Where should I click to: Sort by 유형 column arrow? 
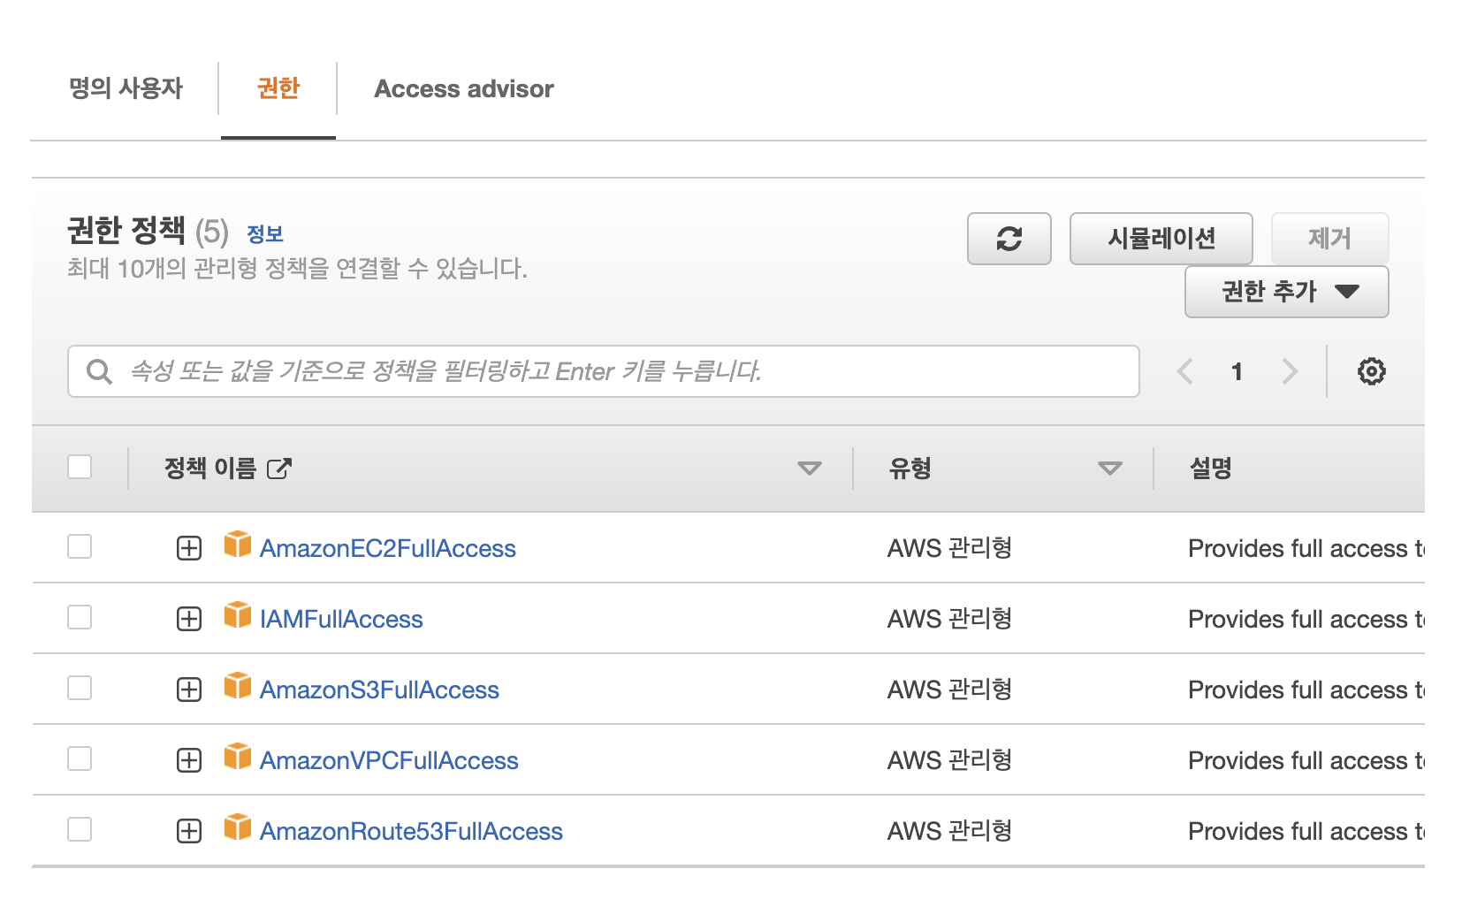(1110, 469)
